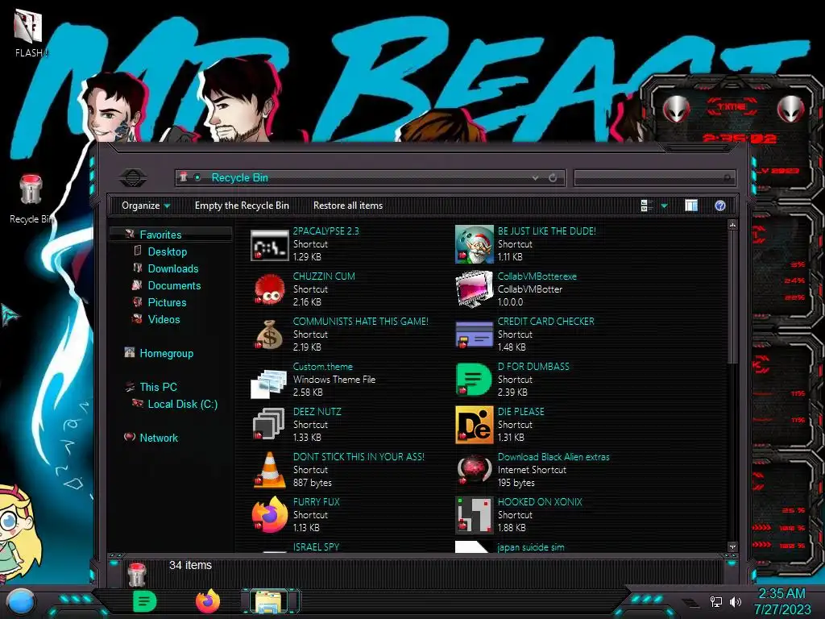825x619 pixels.
Task: Select Homegroup in the navigation pane
Action: tap(166, 353)
